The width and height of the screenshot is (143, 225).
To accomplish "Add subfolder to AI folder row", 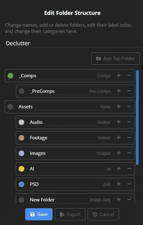I will pos(119,168).
